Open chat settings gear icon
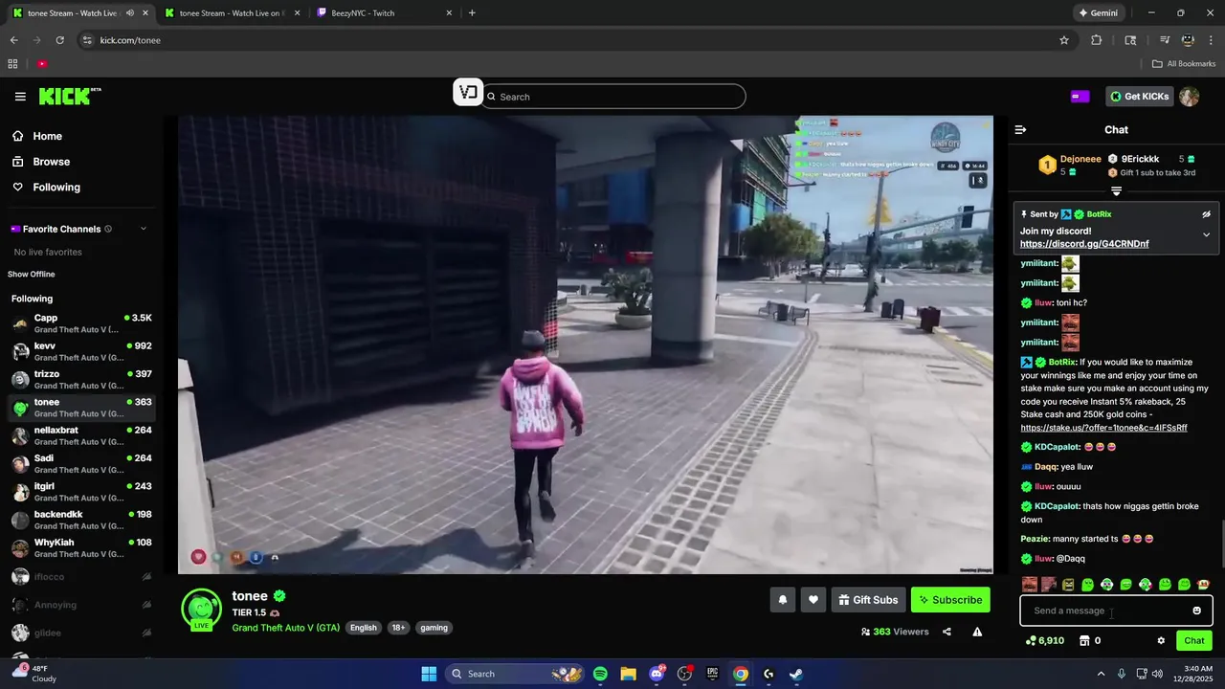Image resolution: width=1225 pixels, height=689 pixels. (x=1161, y=641)
